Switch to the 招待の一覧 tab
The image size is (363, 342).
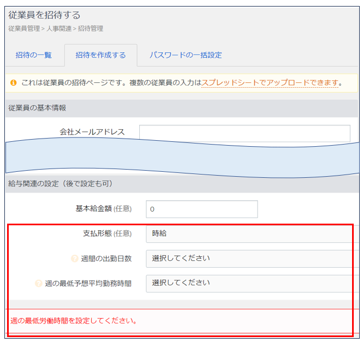[34, 55]
